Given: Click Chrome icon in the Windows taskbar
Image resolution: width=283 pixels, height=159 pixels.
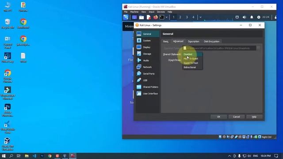Looking at the screenshot, I should point(50,156).
